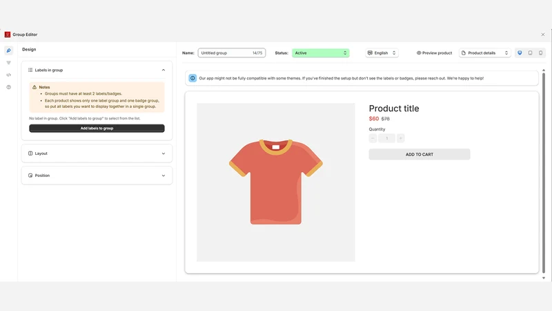Image resolution: width=552 pixels, height=311 pixels.
Task: Click the $60 sale price
Action: click(x=374, y=119)
